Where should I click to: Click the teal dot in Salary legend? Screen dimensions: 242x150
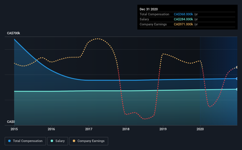point(52,141)
